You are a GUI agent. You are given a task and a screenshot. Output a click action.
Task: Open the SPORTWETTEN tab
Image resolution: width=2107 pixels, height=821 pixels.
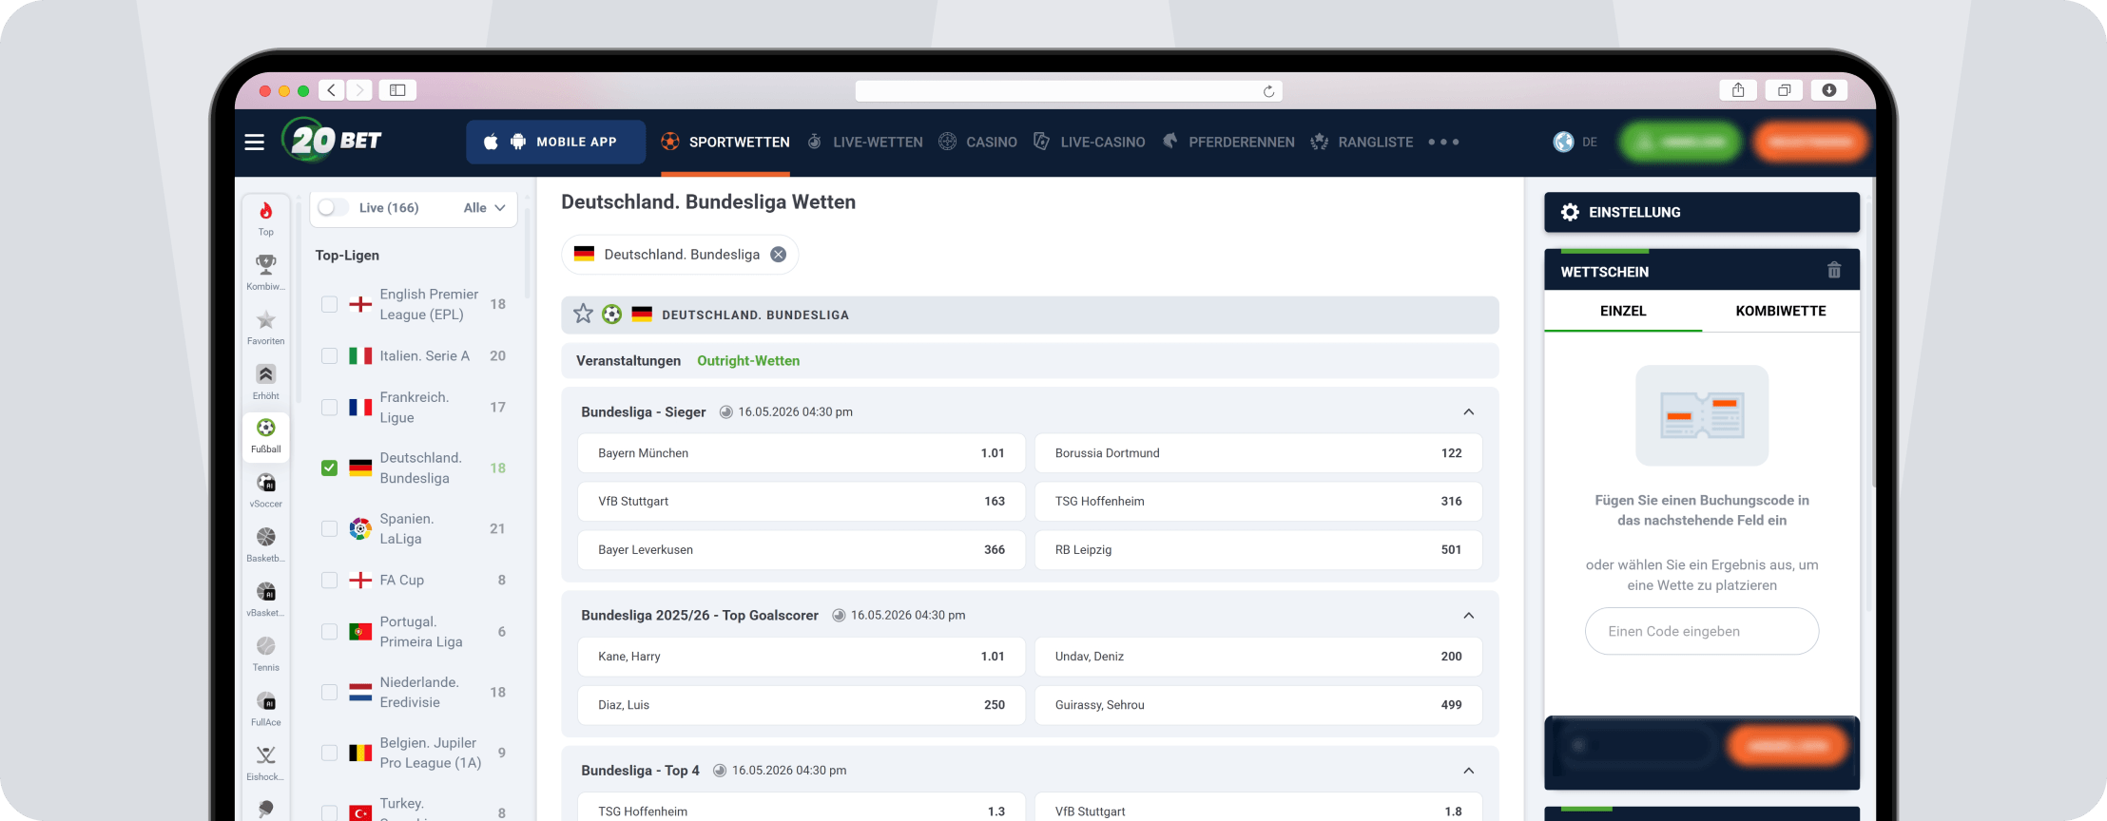click(725, 142)
